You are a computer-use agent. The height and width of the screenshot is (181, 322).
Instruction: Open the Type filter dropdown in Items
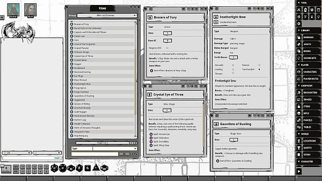coord(115,148)
